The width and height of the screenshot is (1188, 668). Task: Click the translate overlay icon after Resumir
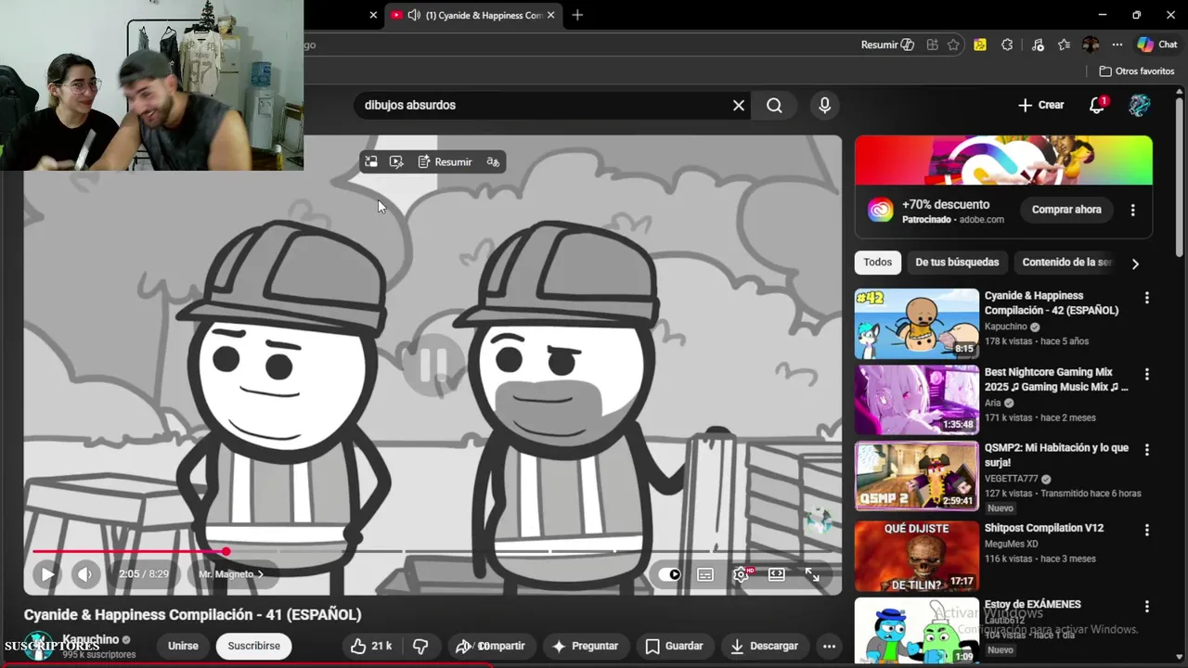pos(493,161)
